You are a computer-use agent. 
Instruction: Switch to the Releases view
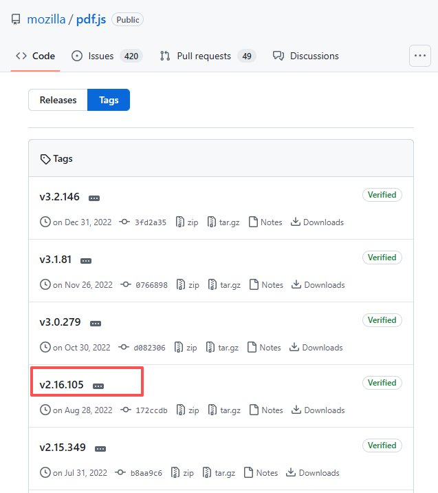(58, 100)
